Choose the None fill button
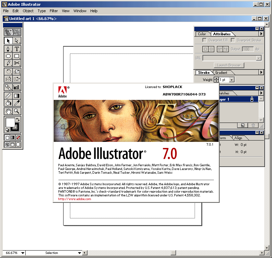Image resolution: width=272 pixels, height=258 pixels. [18, 138]
